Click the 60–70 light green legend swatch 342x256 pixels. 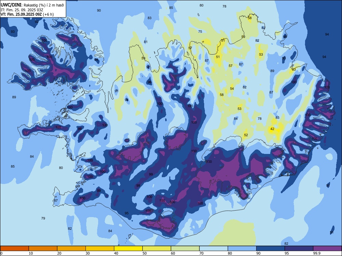185,248
